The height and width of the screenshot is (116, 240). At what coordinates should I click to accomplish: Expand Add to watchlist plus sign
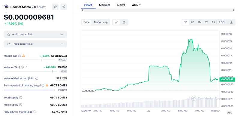coord(62,34)
